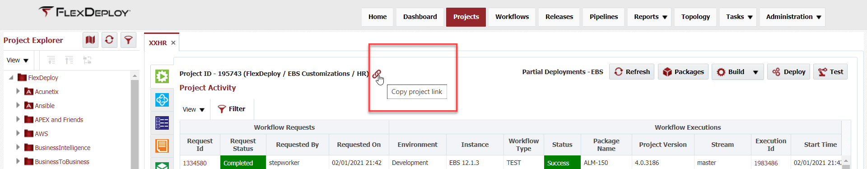Select the green gear project activity side tab
The height and width of the screenshot is (169, 867).
[x=162, y=76]
